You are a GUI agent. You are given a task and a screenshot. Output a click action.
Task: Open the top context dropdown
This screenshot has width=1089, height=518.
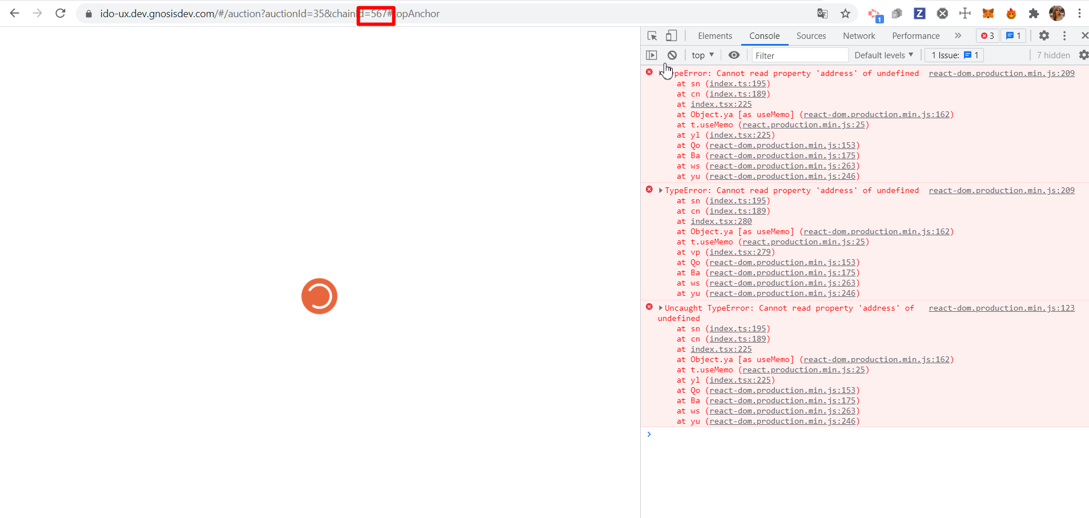pyautogui.click(x=703, y=55)
